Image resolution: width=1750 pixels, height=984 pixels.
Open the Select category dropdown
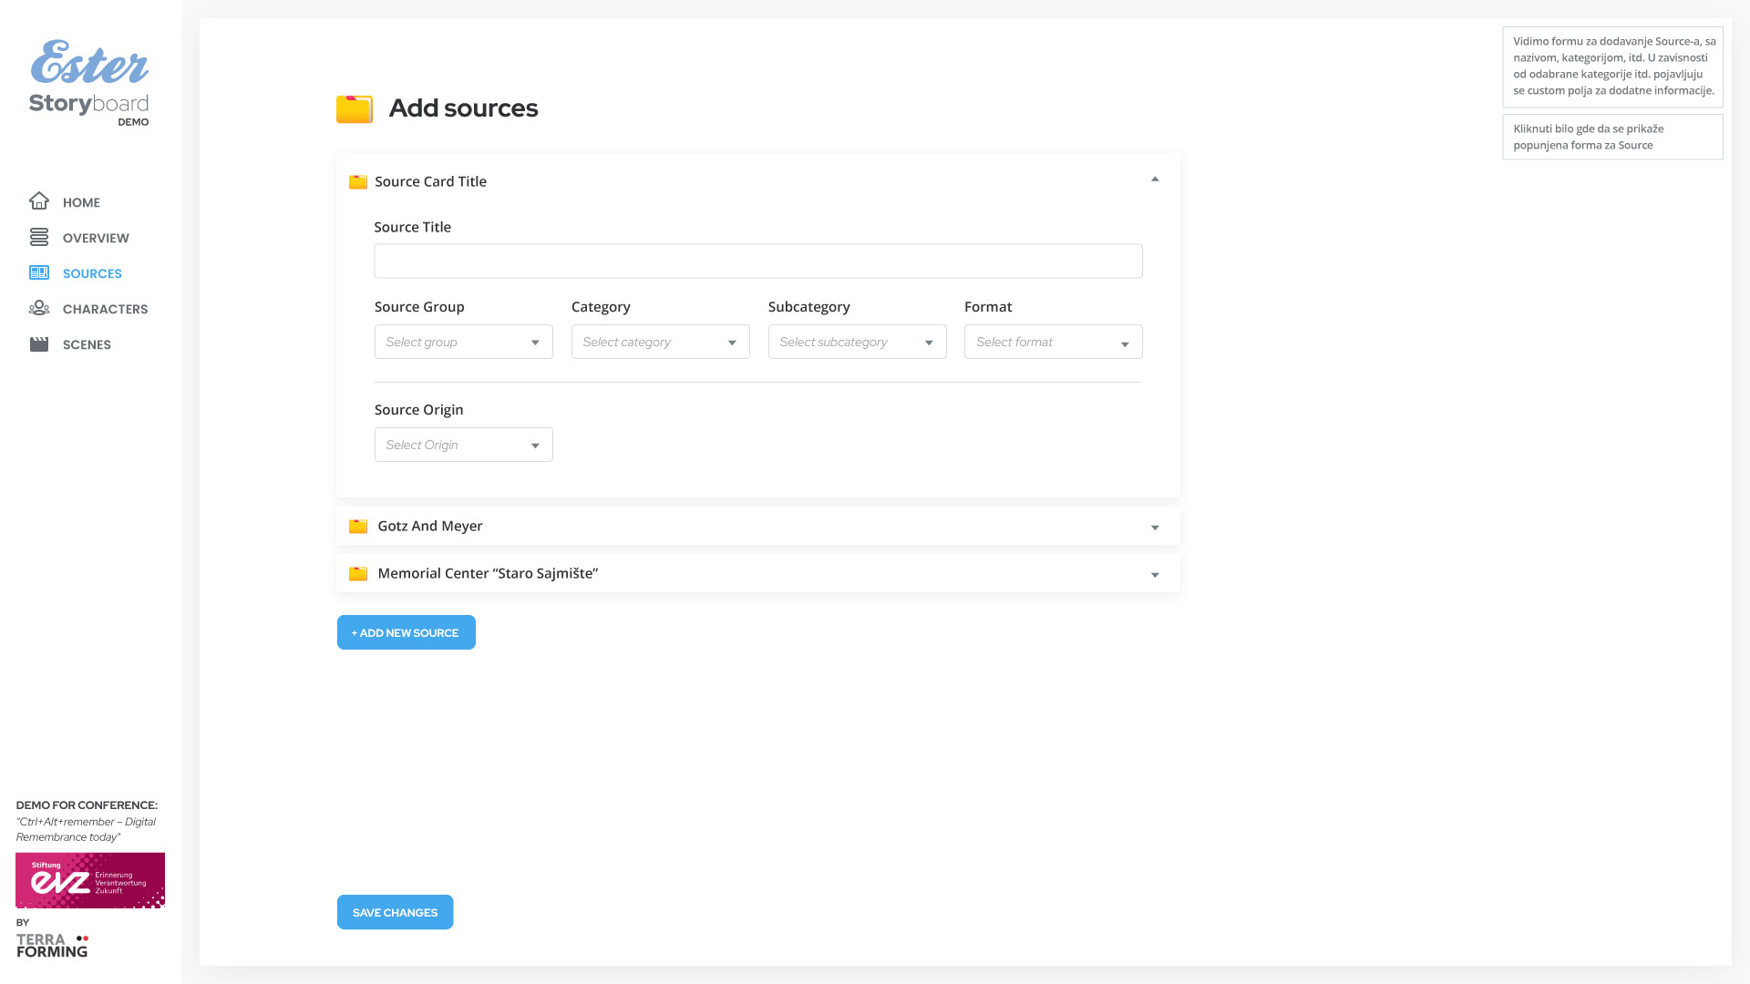(660, 343)
